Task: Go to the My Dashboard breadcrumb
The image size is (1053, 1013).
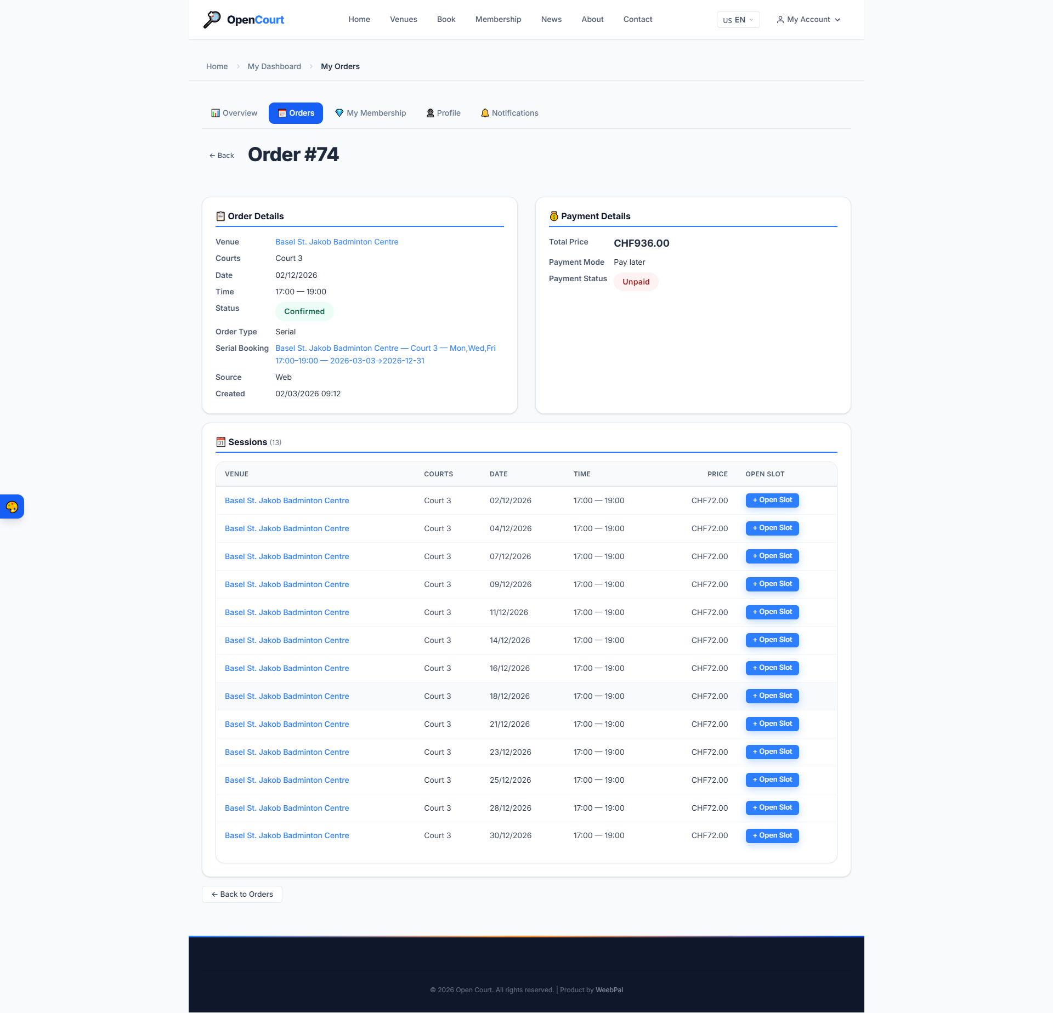Action: pos(274,66)
